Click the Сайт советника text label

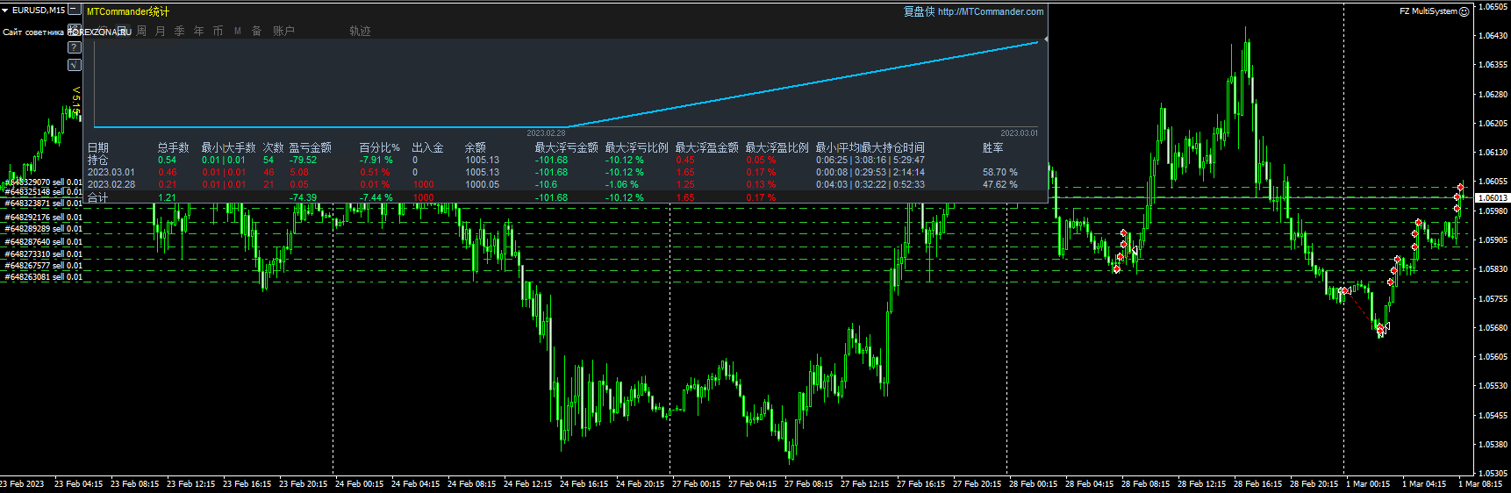[x=32, y=32]
